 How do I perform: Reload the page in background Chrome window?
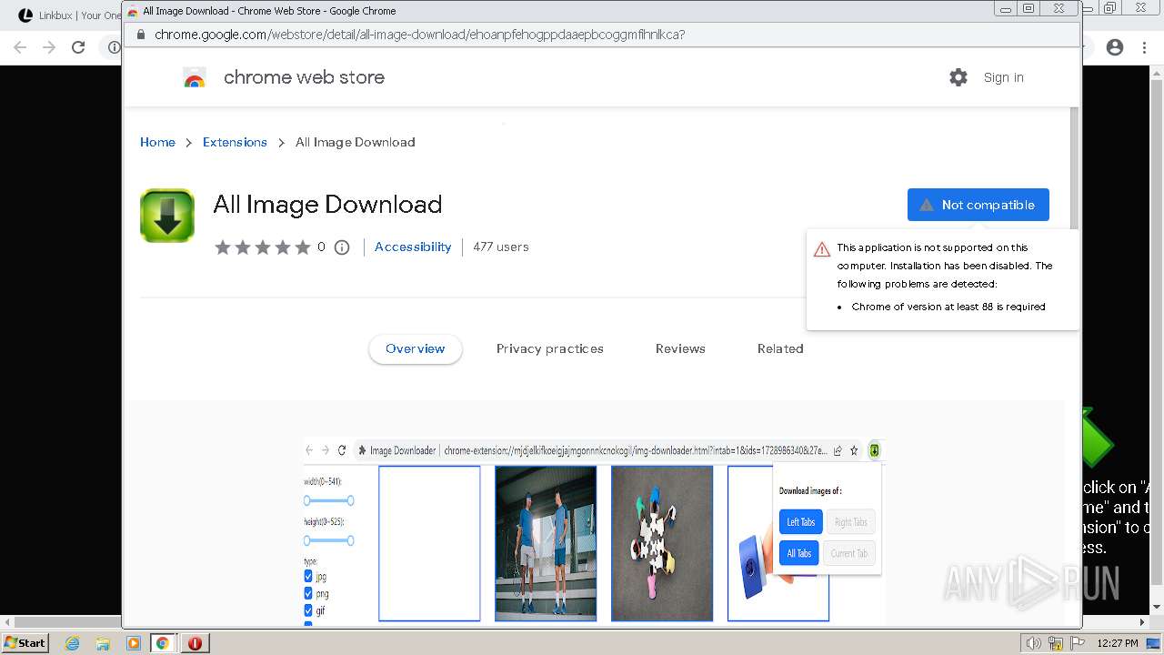pos(78,47)
